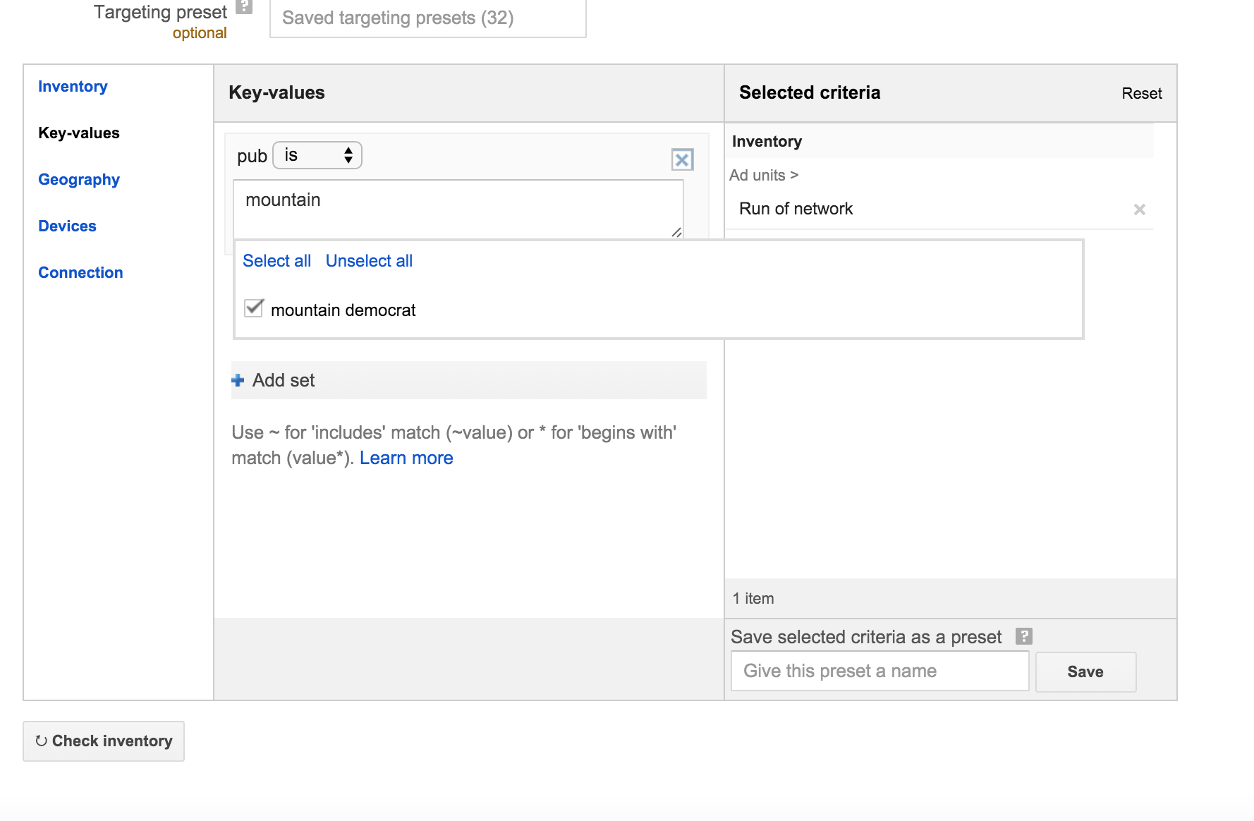This screenshot has height=821, width=1254.
Task: Click the blue plus Add set icon
Action: tap(238, 381)
